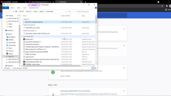The width and height of the screenshot is (171, 96).
Task: Select Web Hacking 101 PDF file
Action: 59,49
